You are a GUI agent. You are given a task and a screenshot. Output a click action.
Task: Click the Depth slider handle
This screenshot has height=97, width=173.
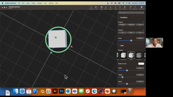pyautogui.click(x=127, y=84)
